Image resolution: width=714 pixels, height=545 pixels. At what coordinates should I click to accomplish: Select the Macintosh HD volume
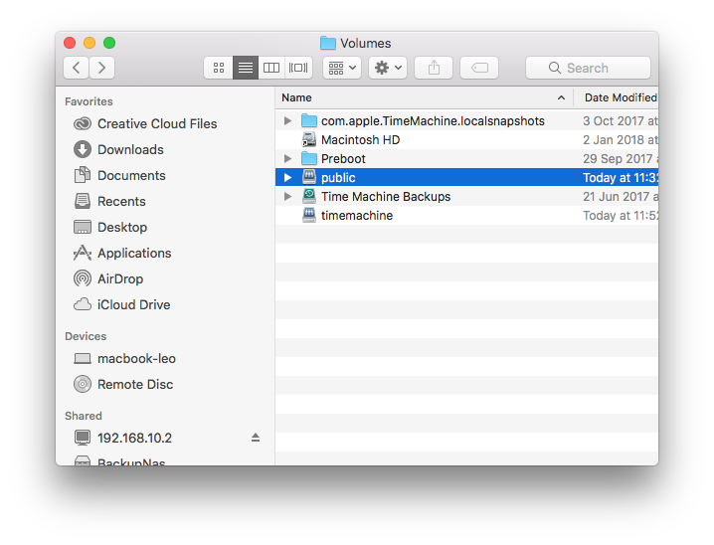coord(360,140)
